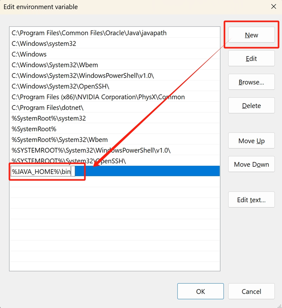Open Edit text... dialog
The height and width of the screenshot is (308, 282).
tap(251, 200)
